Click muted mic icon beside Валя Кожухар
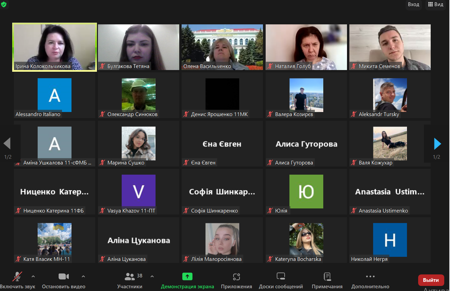This screenshot has width=450, height=291. (354, 163)
